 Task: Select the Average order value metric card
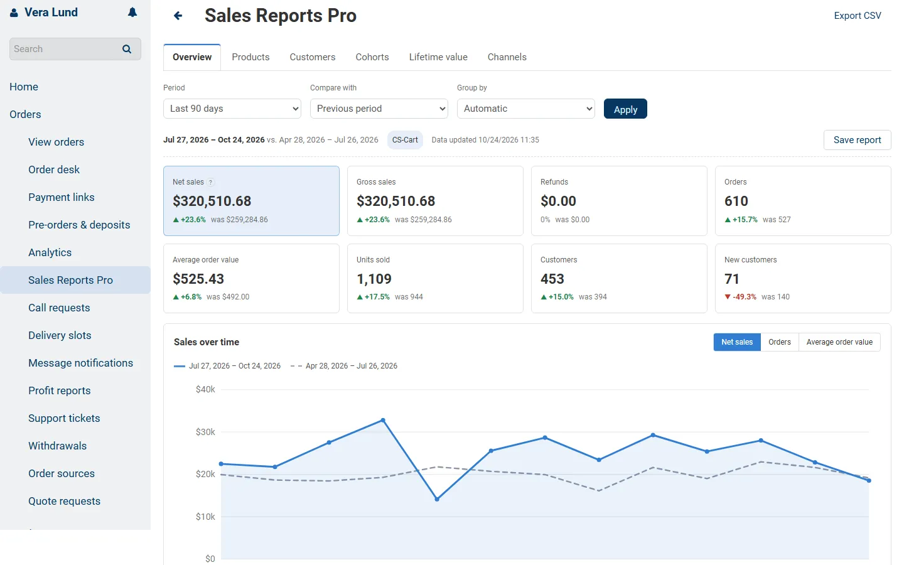coord(251,279)
